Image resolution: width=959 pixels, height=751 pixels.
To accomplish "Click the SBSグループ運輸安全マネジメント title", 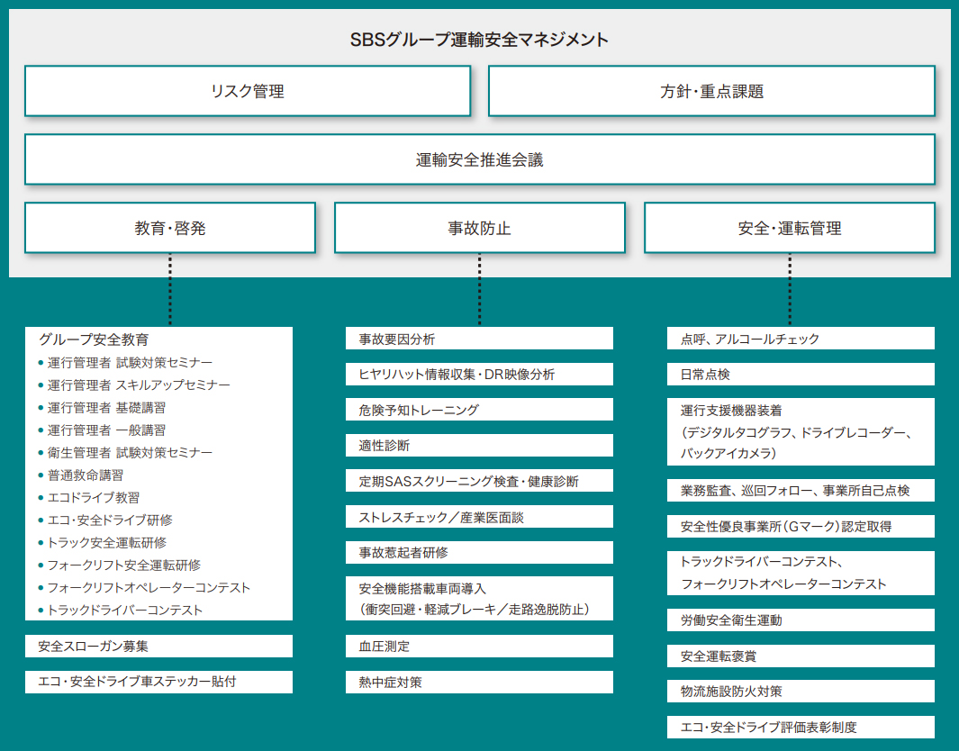I will [x=479, y=40].
